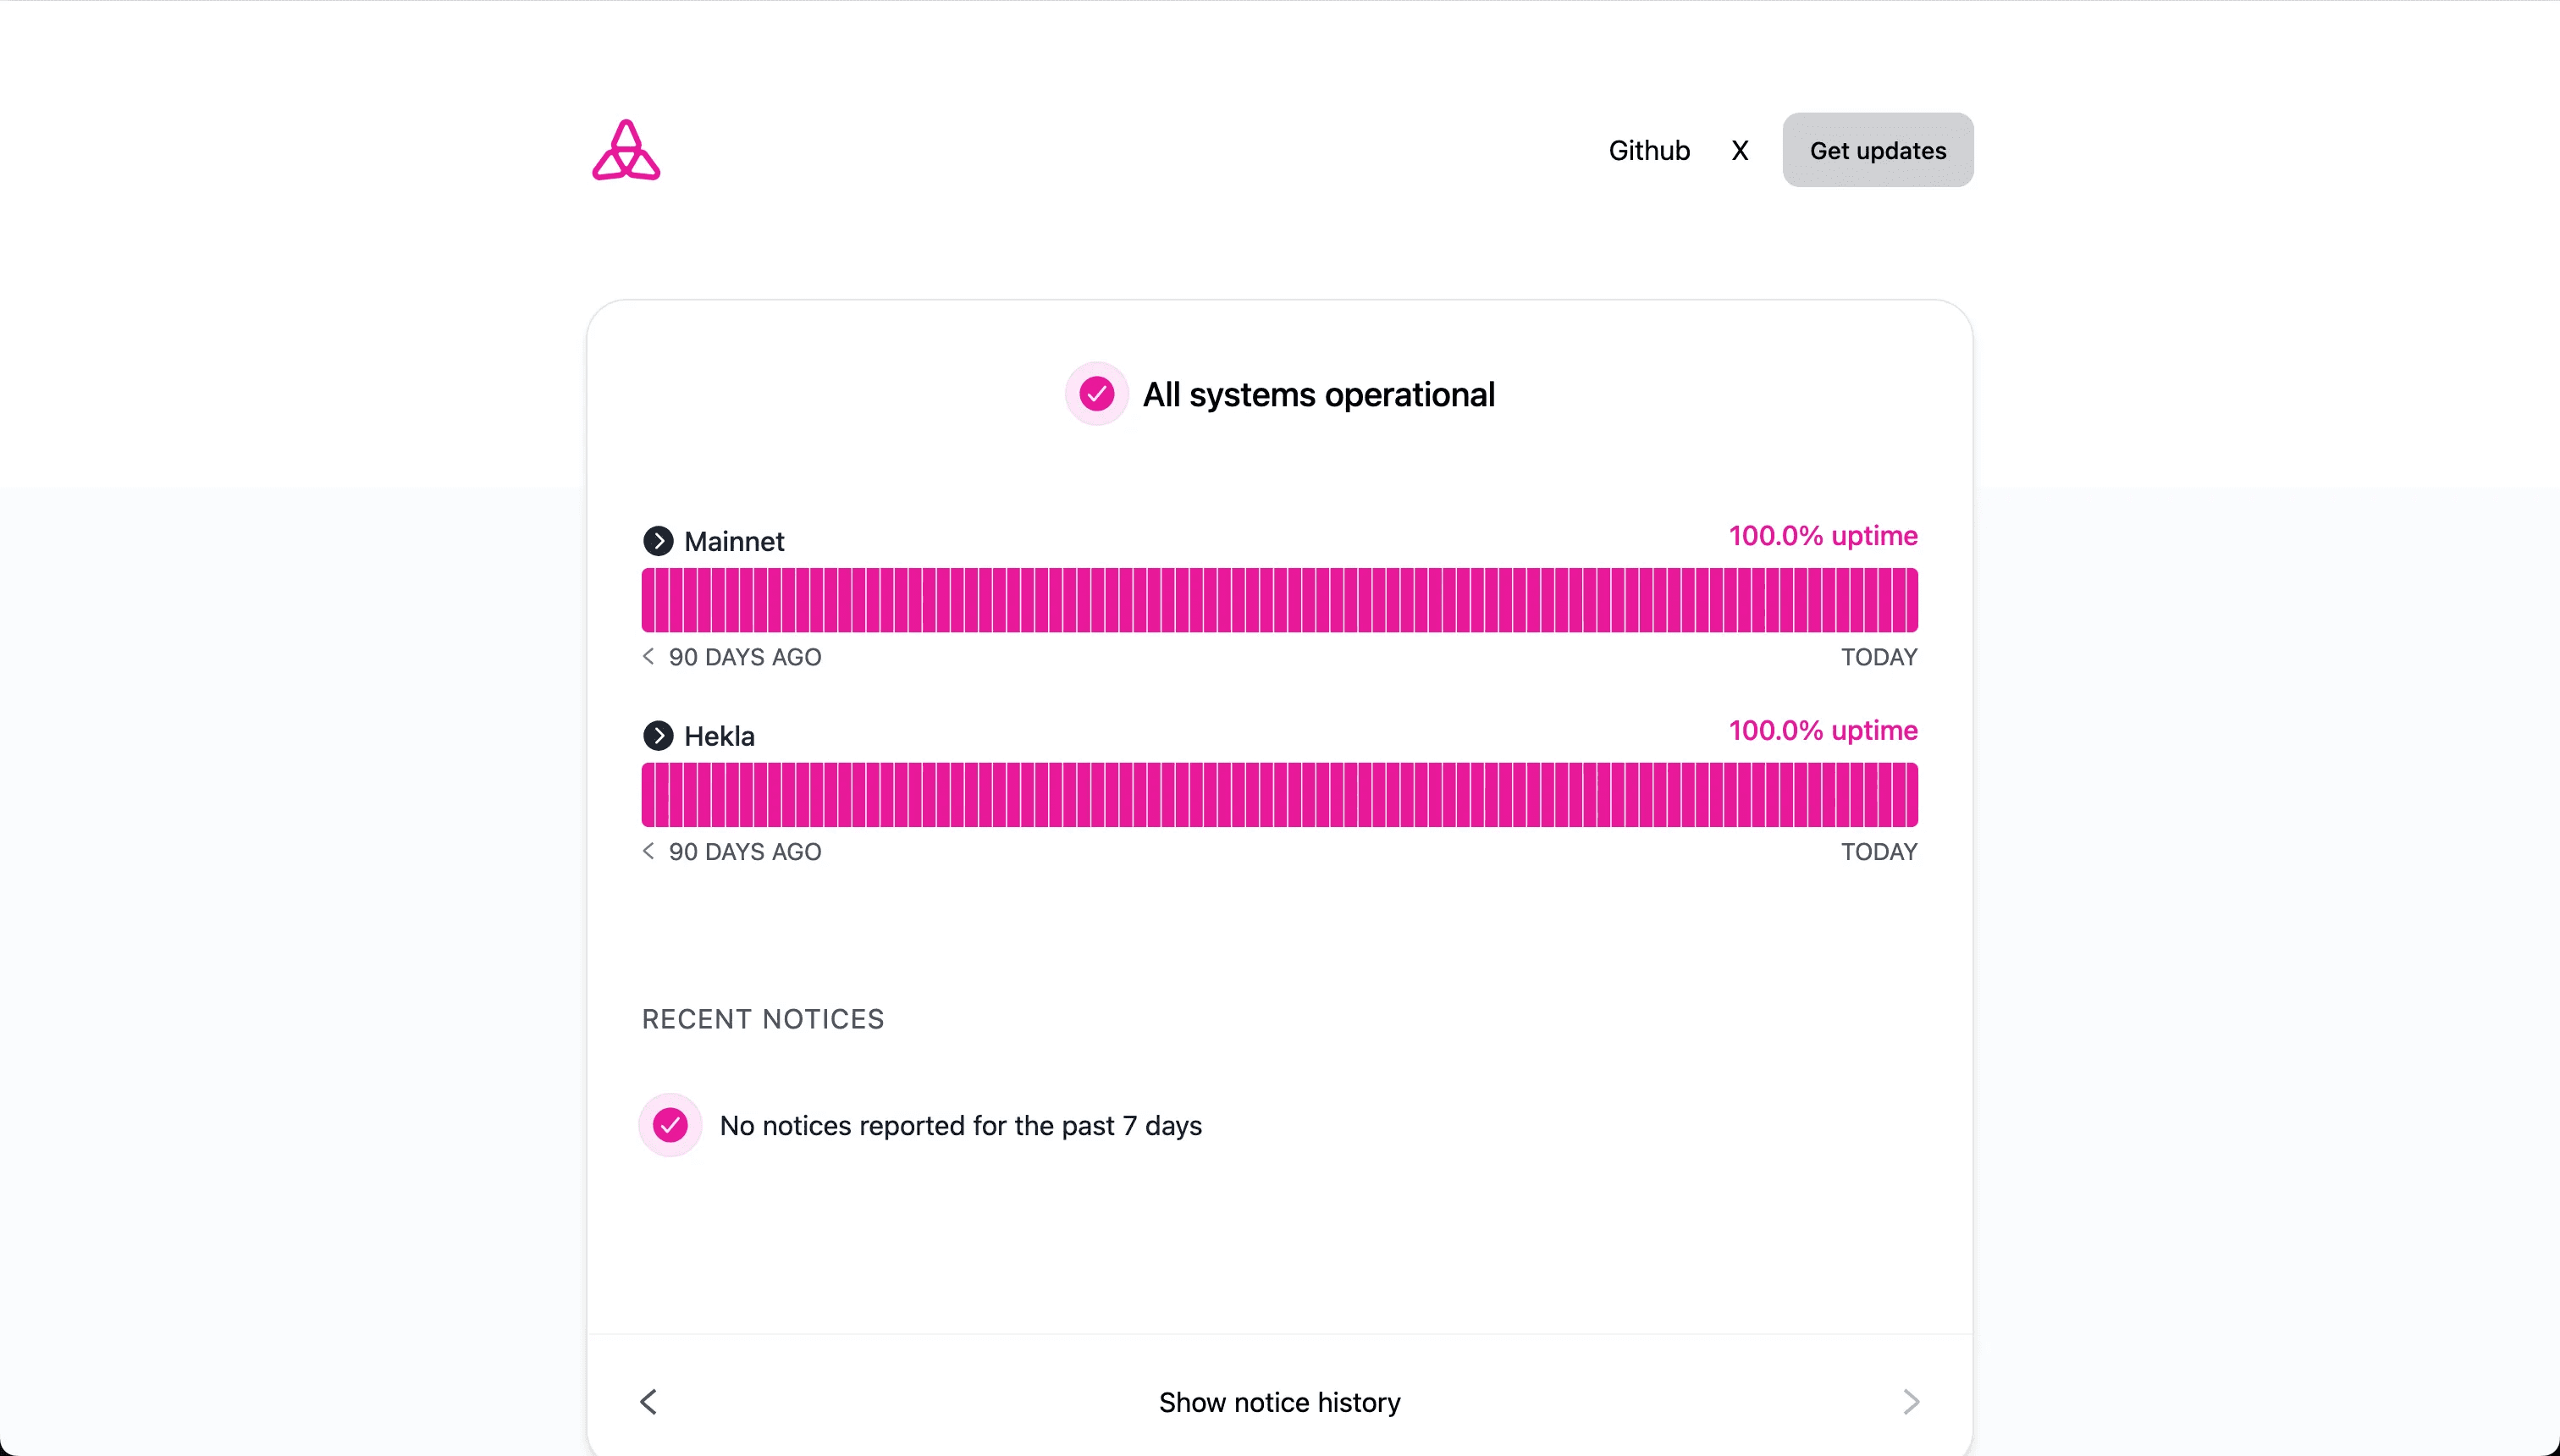The image size is (2560, 1456).
Task: Select the first Hekla uptime bar
Action: click(x=648, y=795)
